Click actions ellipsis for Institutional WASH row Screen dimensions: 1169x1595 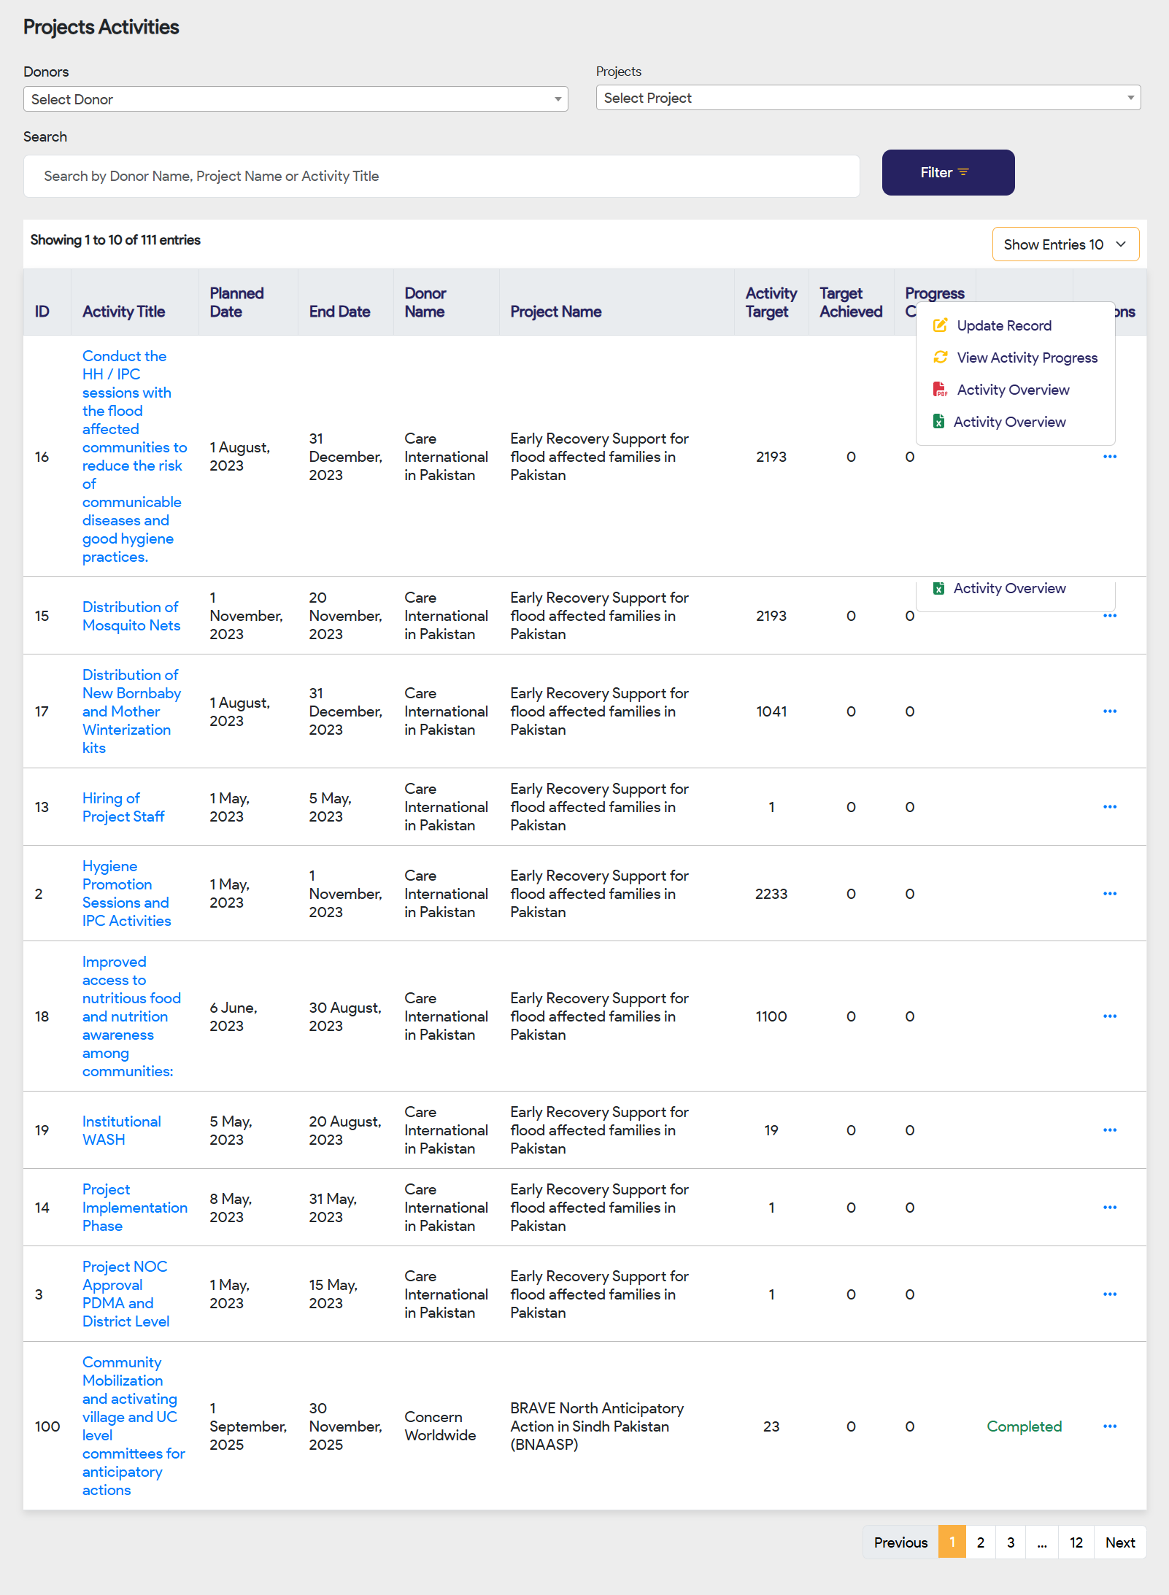(x=1109, y=1130)
